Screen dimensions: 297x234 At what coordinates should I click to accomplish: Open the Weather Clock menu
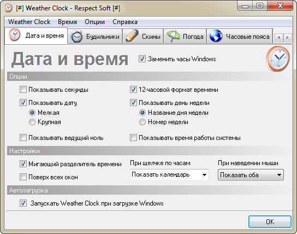coord(29,22)
